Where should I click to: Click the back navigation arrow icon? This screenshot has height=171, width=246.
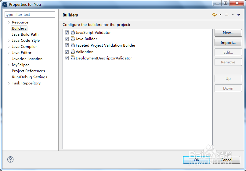[x=215, y=15]
